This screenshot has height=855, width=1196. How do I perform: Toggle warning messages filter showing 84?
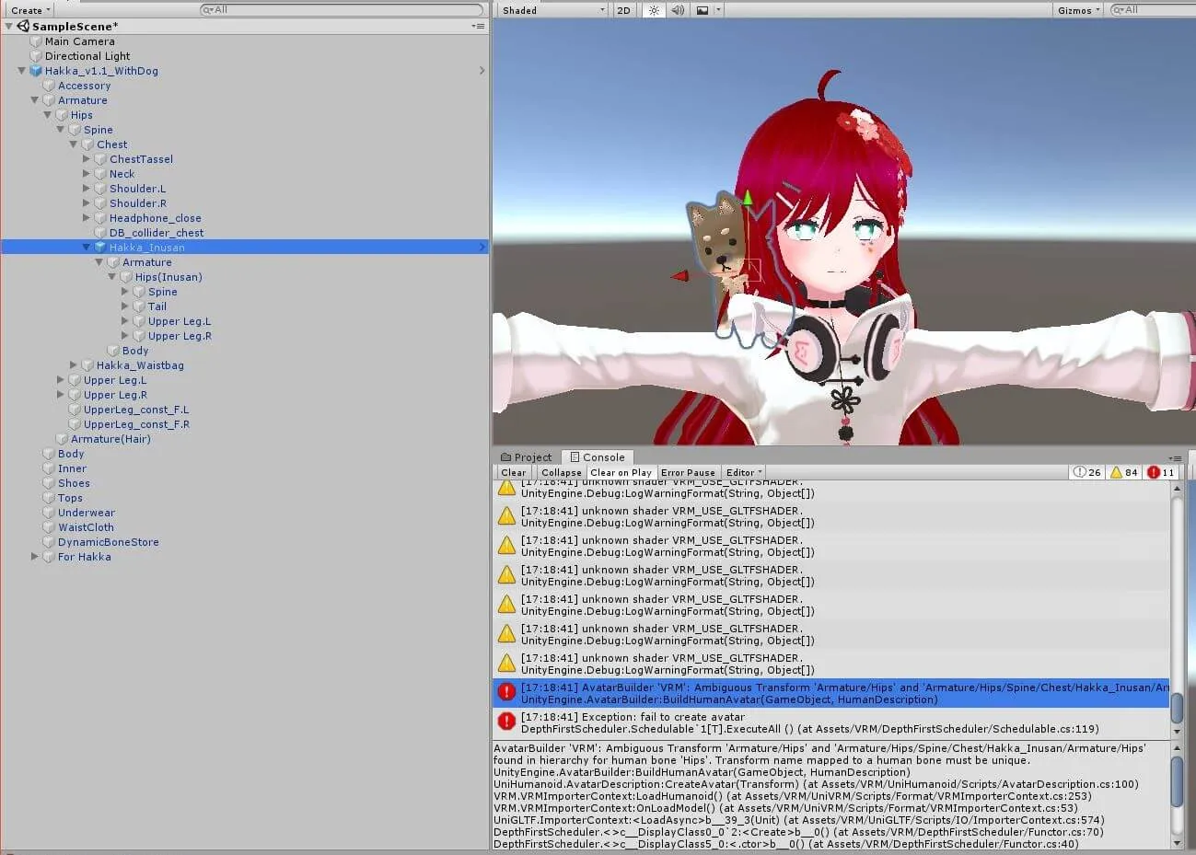(x=1124, y=472)
